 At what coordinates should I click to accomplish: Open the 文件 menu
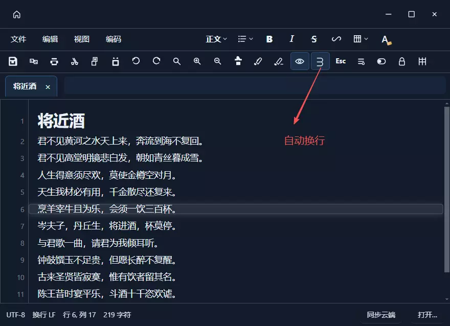click(x=18, y=39)
